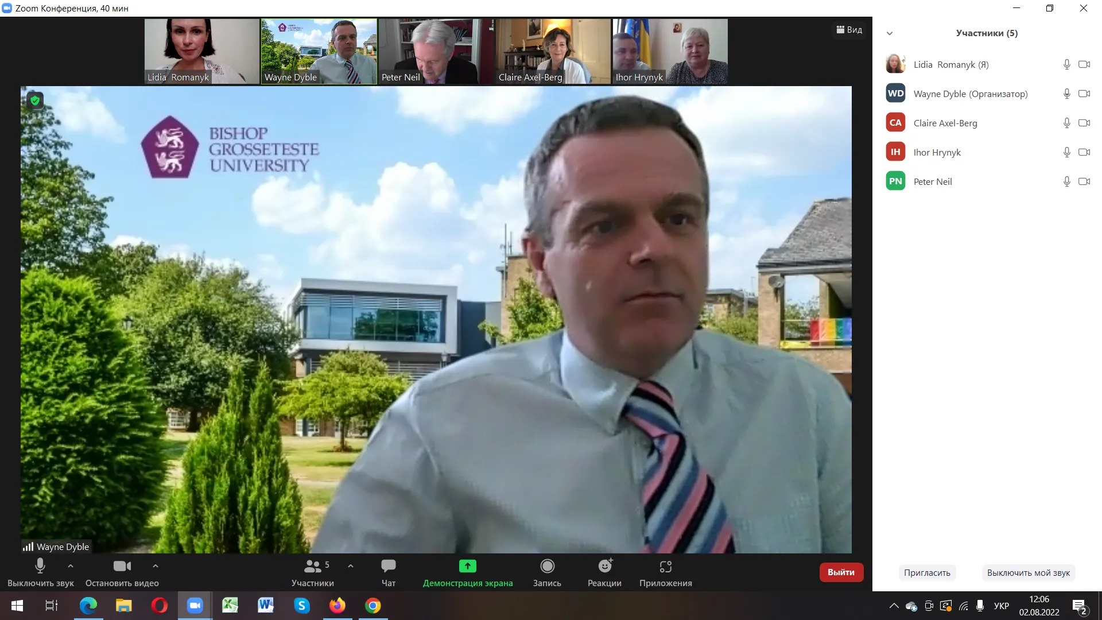Screen dimensions: 1102x620
Task: Toggle camera with Остановить видео
Action: (122, 567)
